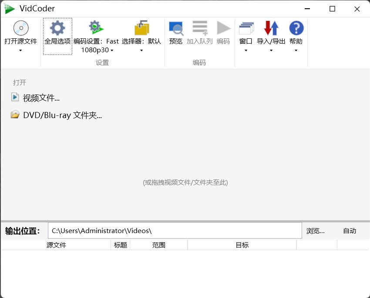Click the add-to-queue icon
The image size is (370, 298).
coord(200,28)
